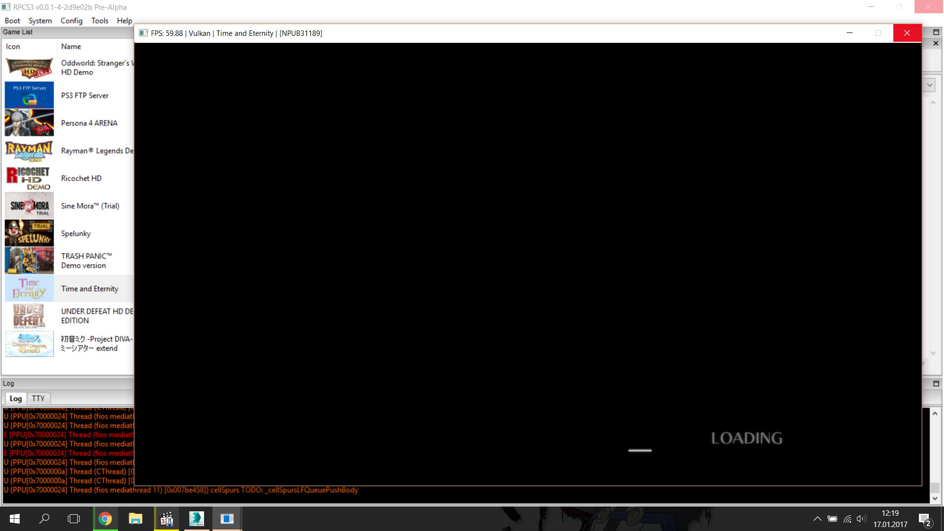Image resolution: width=944 pixels, height=531 pixels.
Task: Click the Under Defeat HD icon
Action: point(29,316)
